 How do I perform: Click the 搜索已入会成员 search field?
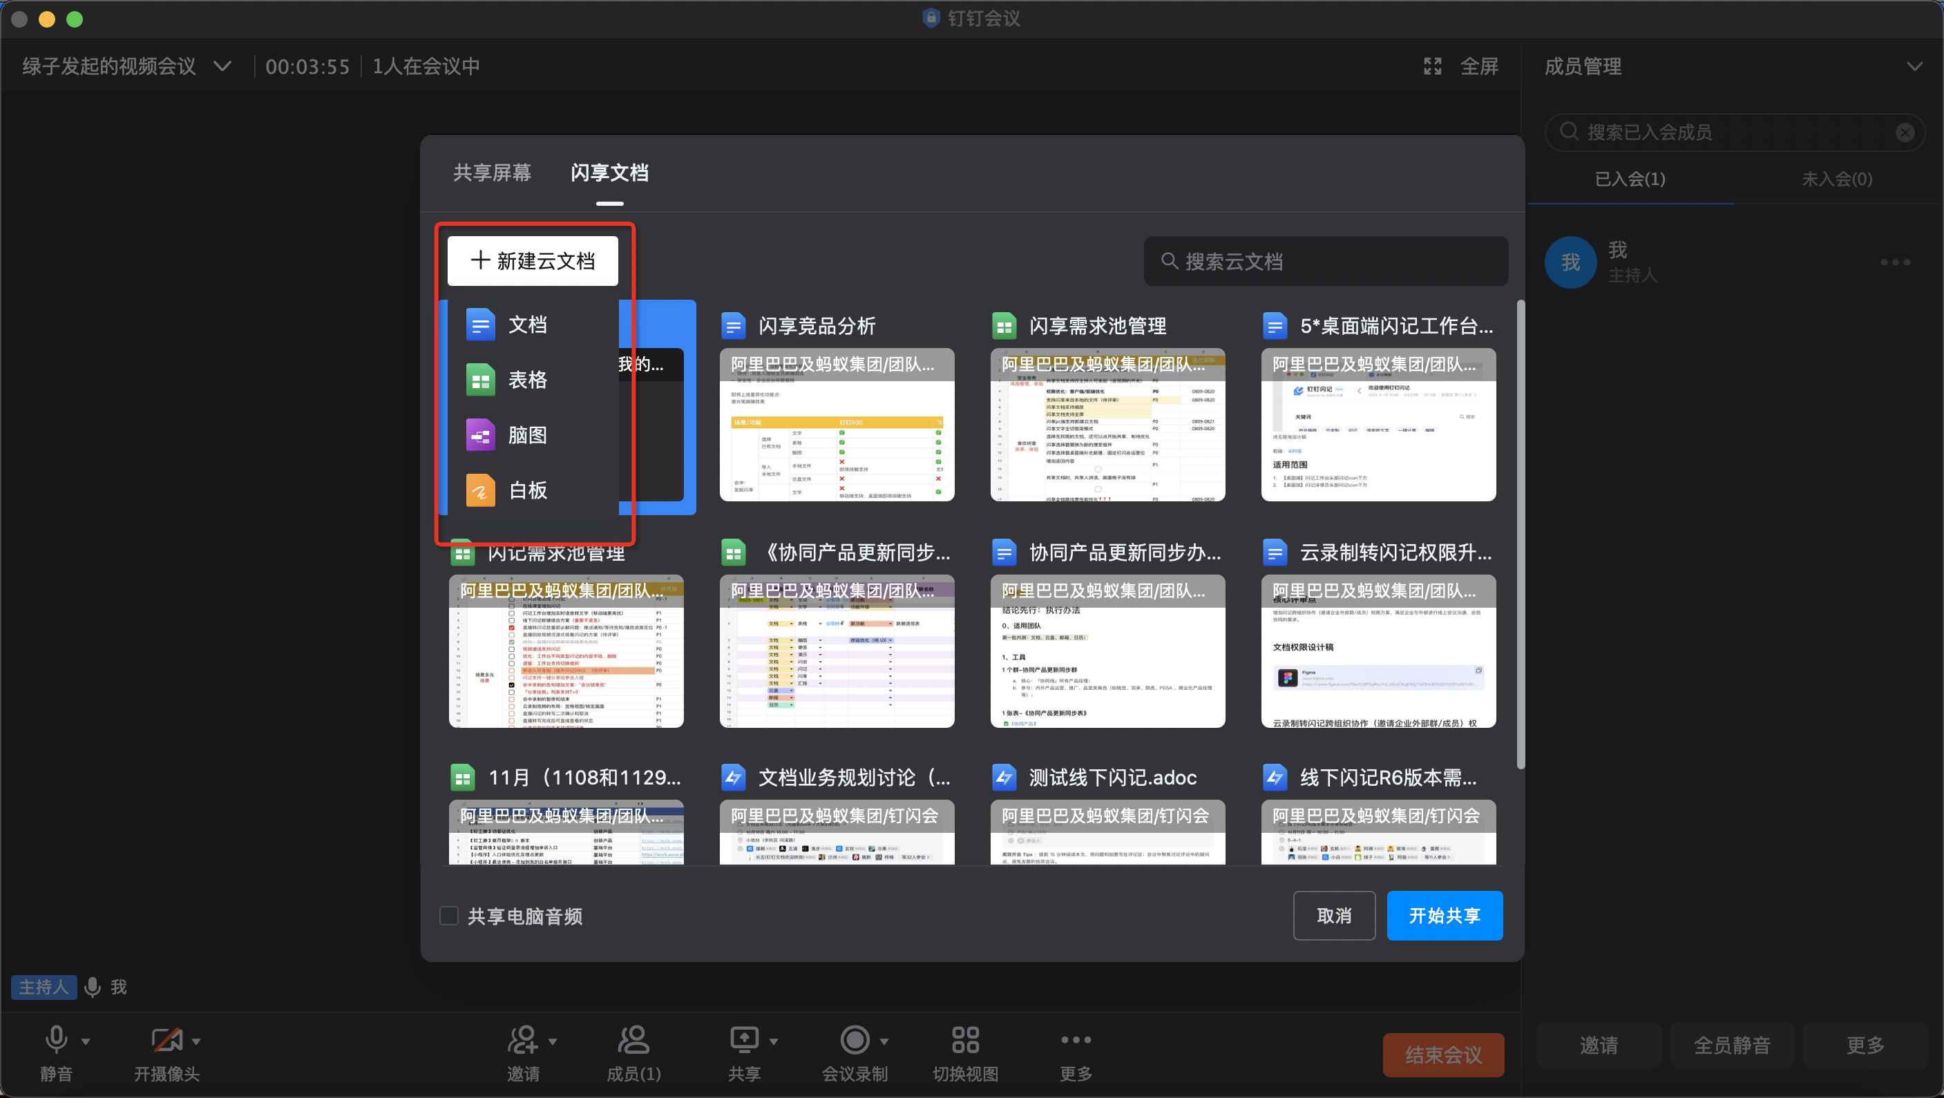click(1734, 133)
